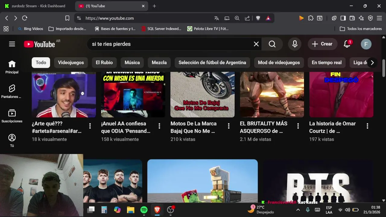Screen dimensions: 386x217
Task: Click the browser address bar URL
Action: [x=109, y=18]
